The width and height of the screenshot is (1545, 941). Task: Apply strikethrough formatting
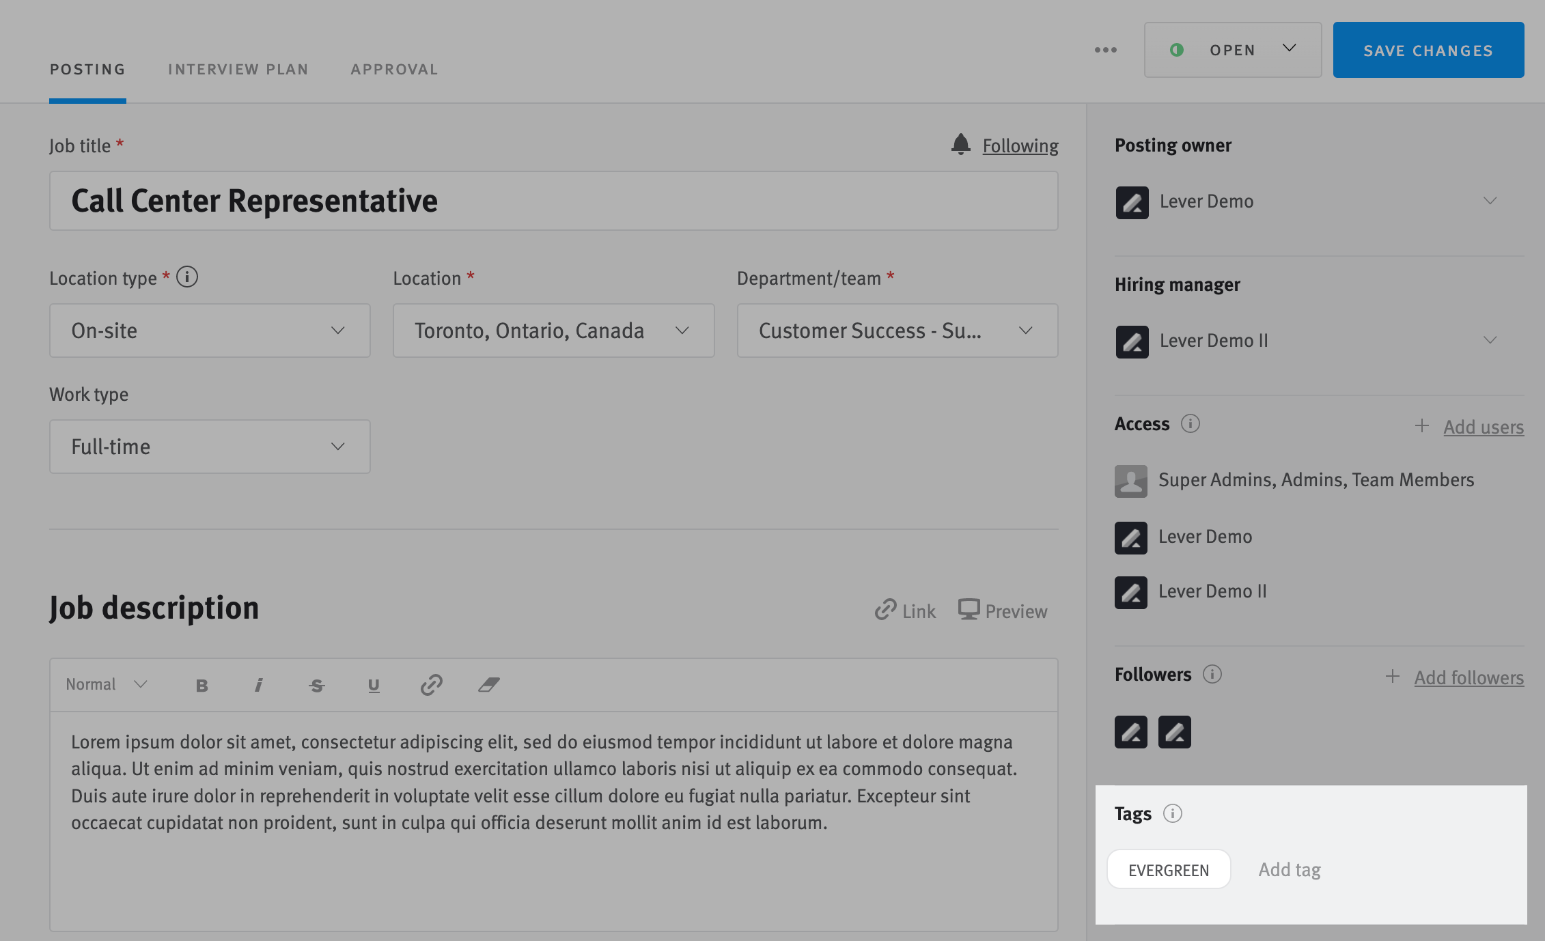tap(316, 684)
